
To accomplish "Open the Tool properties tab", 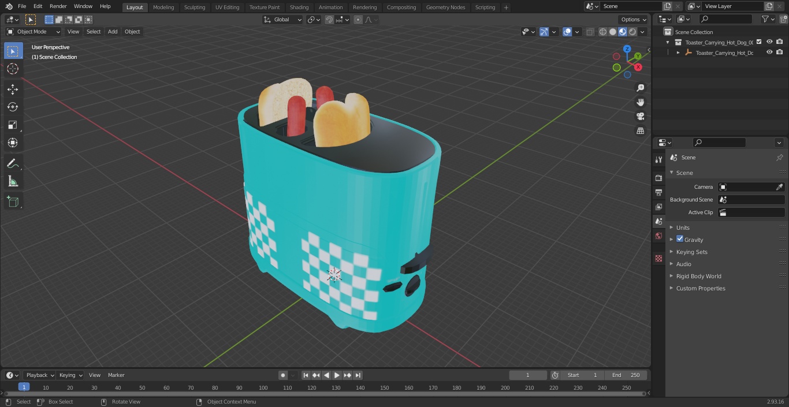I will click(658, 159).
